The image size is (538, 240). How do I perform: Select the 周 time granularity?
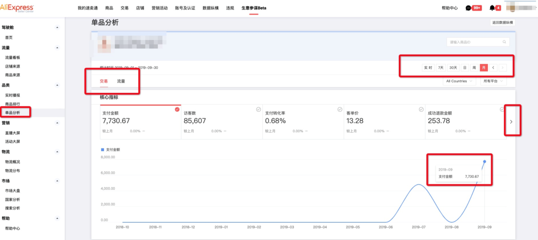[474, 68]
